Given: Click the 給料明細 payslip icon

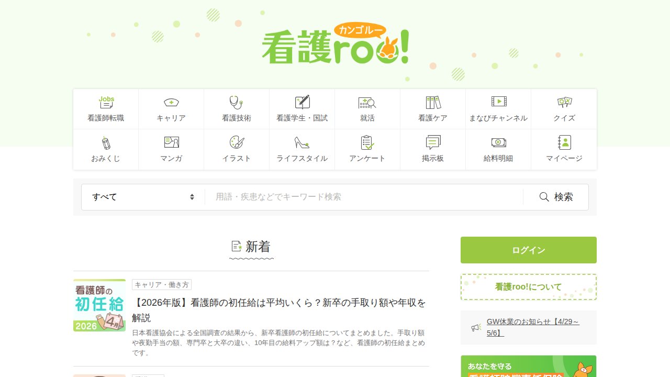Looking at the screenshot, I should click(x=498, y=149).
